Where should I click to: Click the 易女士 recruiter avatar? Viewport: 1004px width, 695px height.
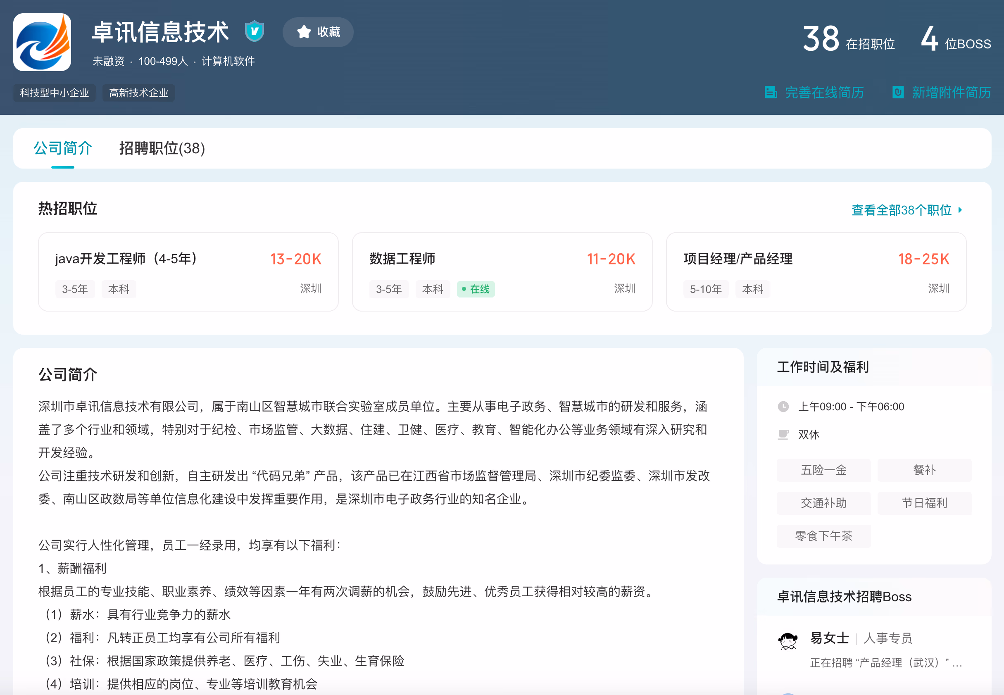(x=787, y=641)
